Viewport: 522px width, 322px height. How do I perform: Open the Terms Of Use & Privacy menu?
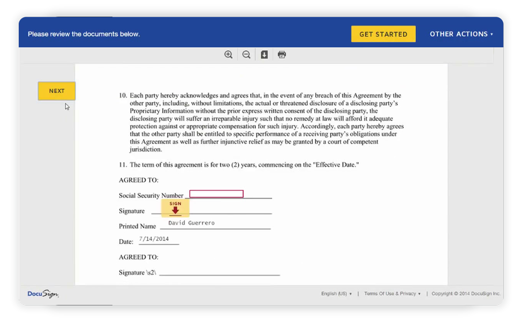click(x=392, y=294)
